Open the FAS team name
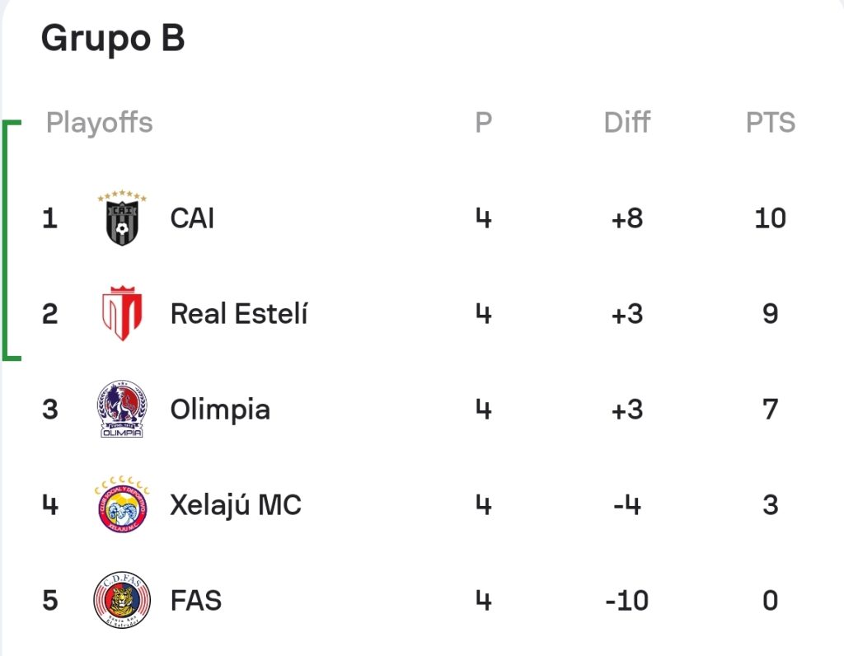 (196, 601)
